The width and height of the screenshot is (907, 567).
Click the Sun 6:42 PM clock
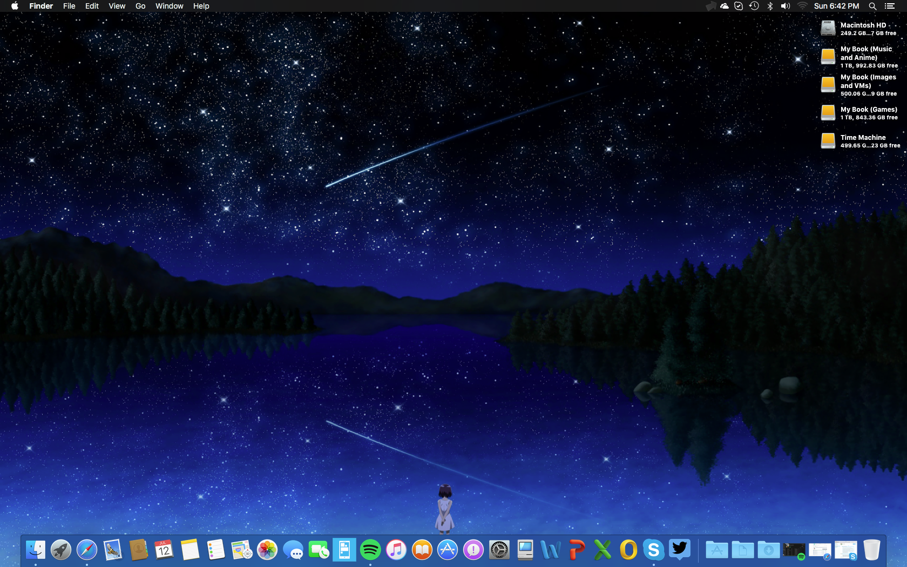tap(836, 6)
